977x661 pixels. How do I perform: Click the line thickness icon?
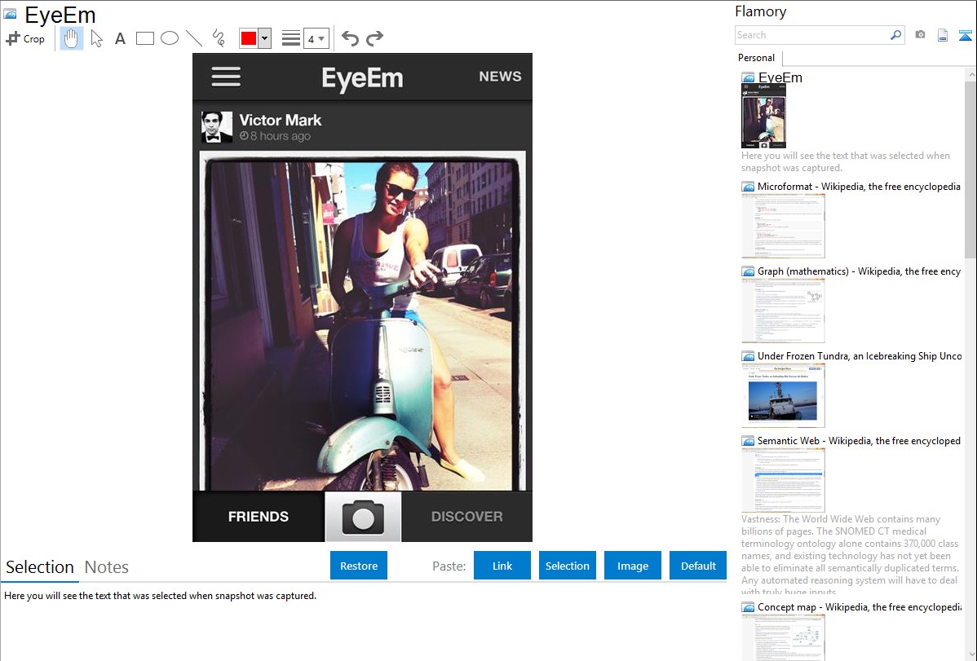point(291,38)
